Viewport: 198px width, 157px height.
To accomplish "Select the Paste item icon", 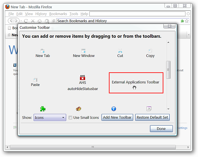I will (35, 80).
